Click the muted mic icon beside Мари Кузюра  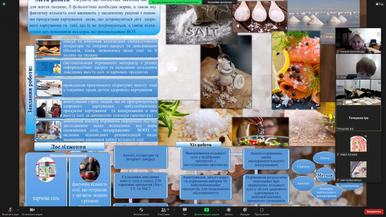coord(338,154)
